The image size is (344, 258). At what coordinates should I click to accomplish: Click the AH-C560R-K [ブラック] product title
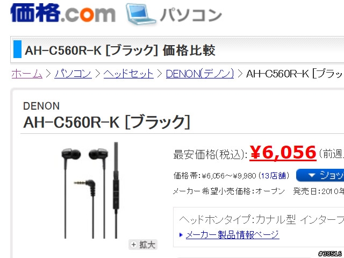click(106, 122)
